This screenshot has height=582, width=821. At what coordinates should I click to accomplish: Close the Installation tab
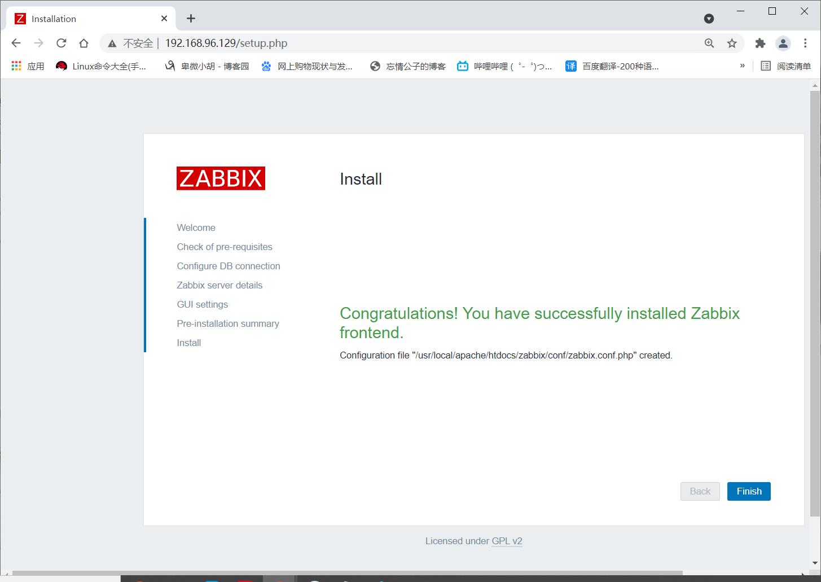click(164, 19)
